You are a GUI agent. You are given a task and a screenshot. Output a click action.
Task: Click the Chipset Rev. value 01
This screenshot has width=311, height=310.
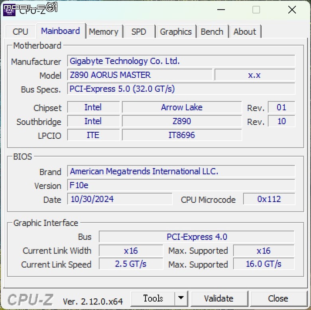click(281, 107)
